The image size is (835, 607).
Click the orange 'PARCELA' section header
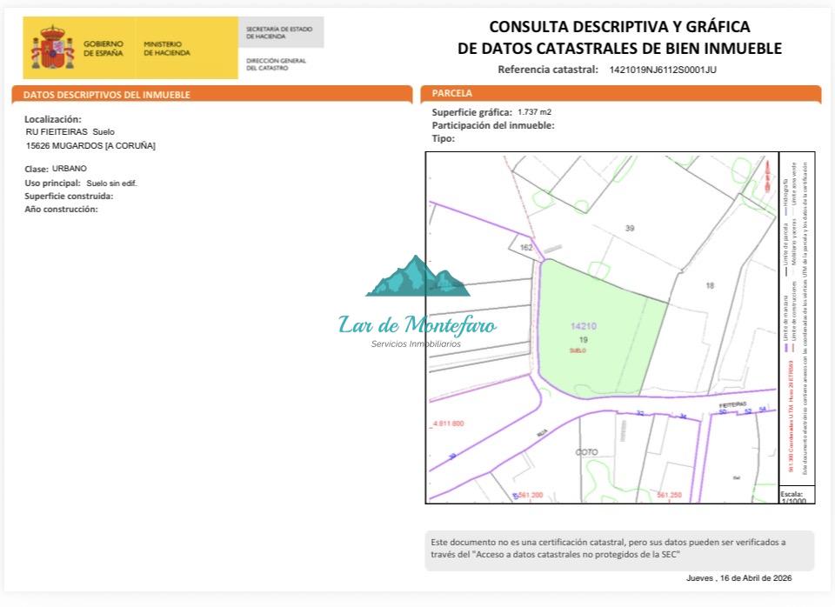point(452,93)
